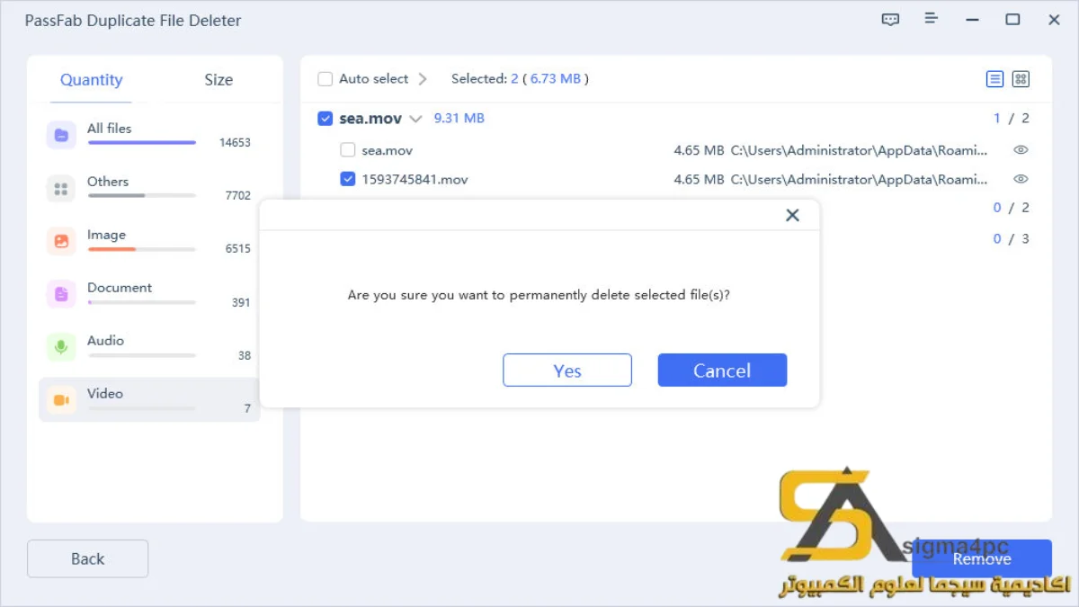This screenshot has height=607, width=1079.
Task: Select the Document category
Action: click(149, 294)
